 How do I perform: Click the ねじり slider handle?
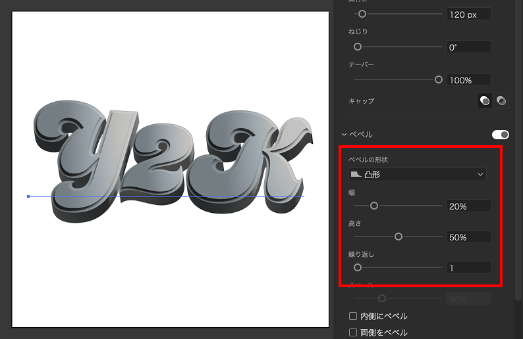tap(358, 47)
